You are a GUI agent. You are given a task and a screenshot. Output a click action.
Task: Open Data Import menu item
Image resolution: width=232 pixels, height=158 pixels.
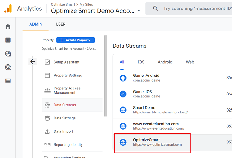click(x=72, y=131)
